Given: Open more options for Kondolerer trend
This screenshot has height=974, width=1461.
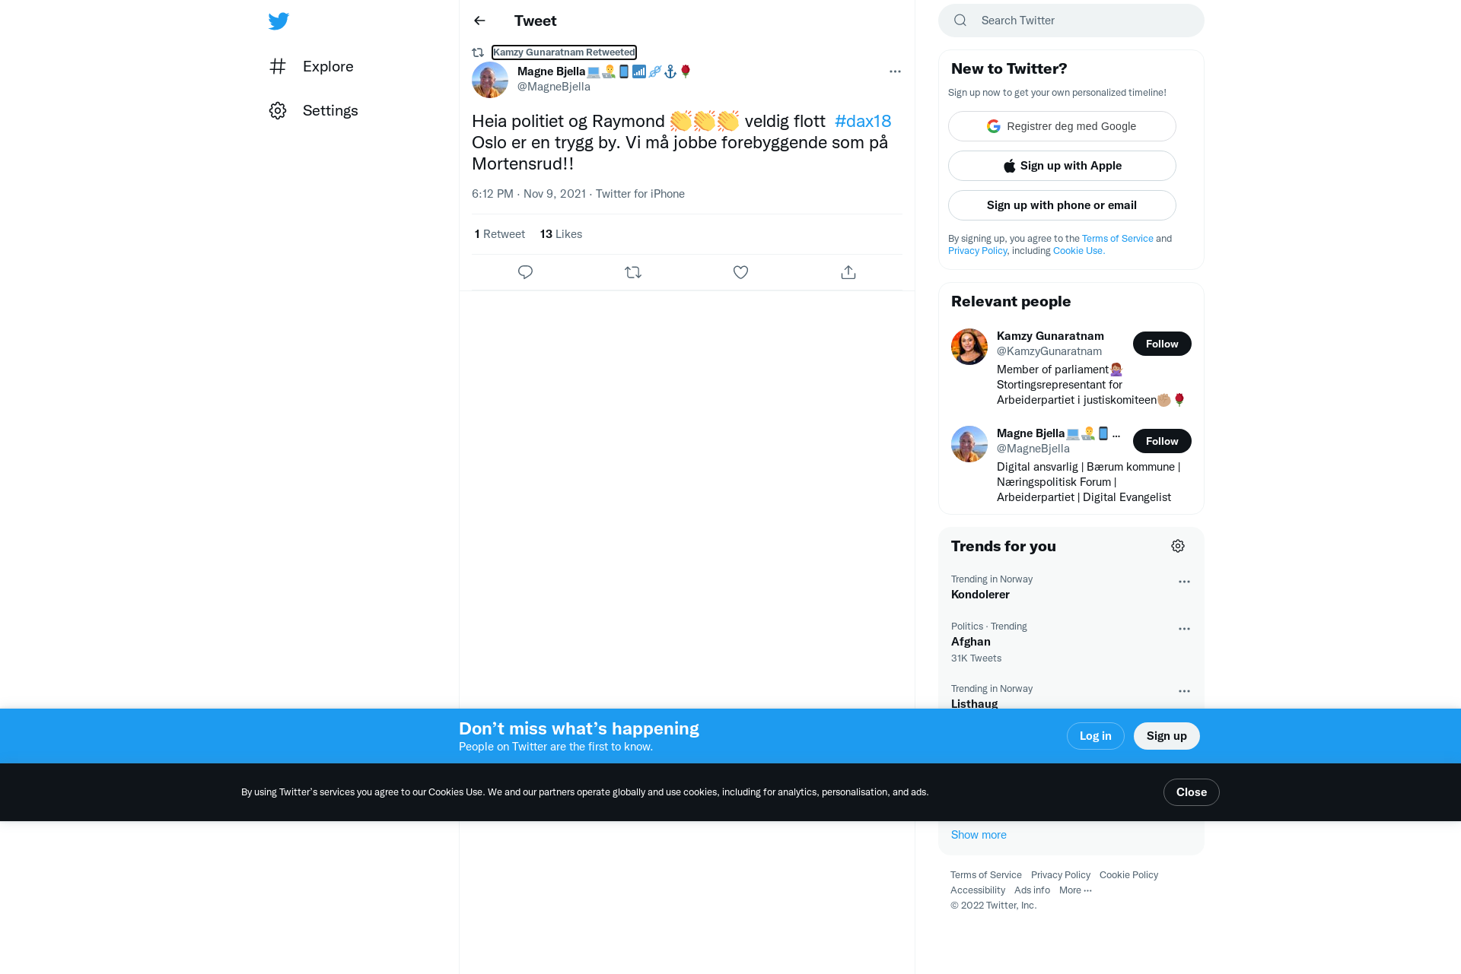Looking at the screenshot, I should pyautogui.click(x=1184, y=582).
